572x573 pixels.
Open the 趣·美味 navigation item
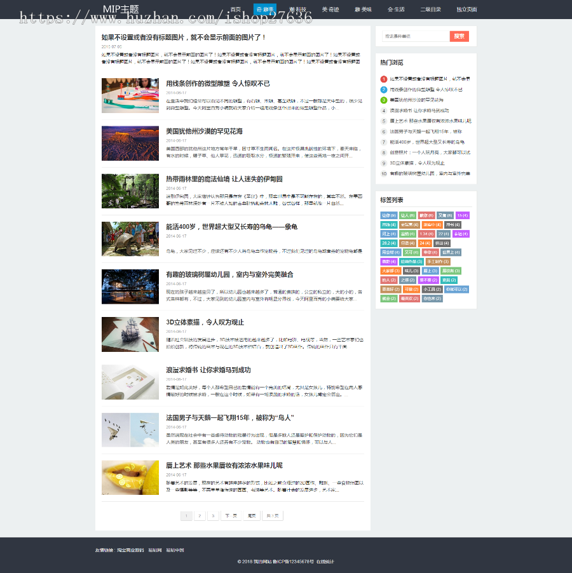tap(364, 10)
